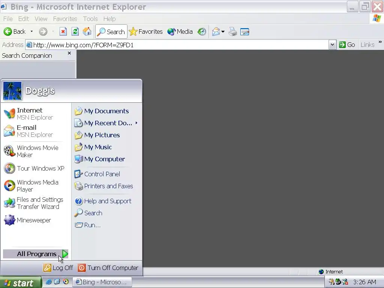The height and width of the screenshot is (288, 384).
Task: Open Search from Start menu
Action: coord(106,213)
